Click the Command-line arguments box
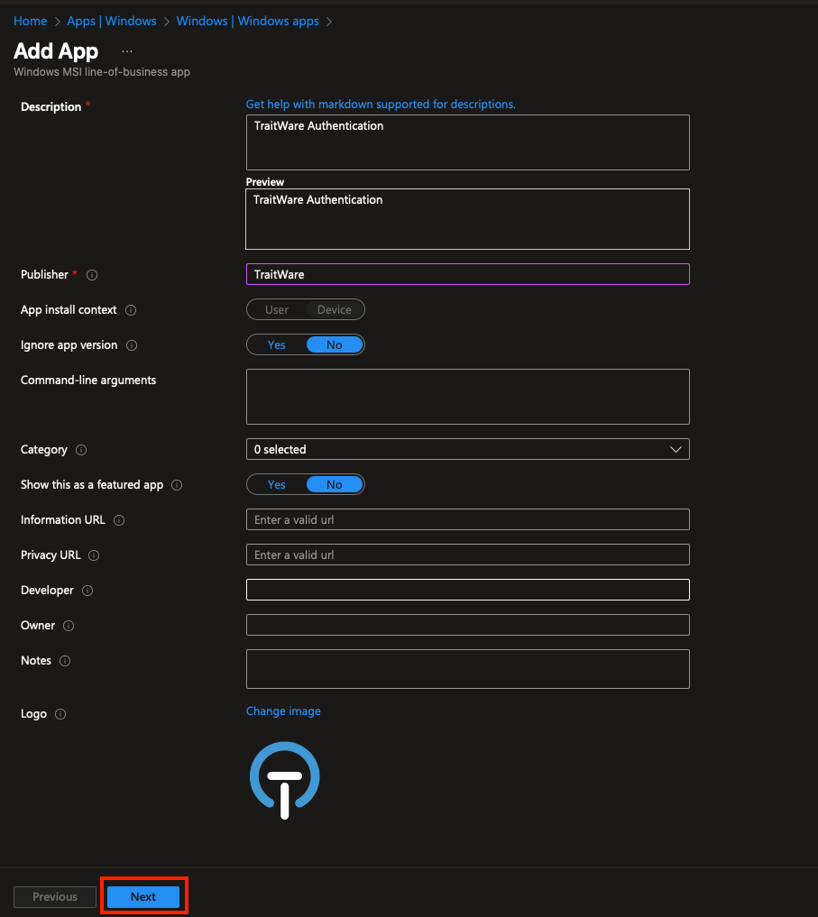This screenshot has height=917, width=818. tap(467, 397)
